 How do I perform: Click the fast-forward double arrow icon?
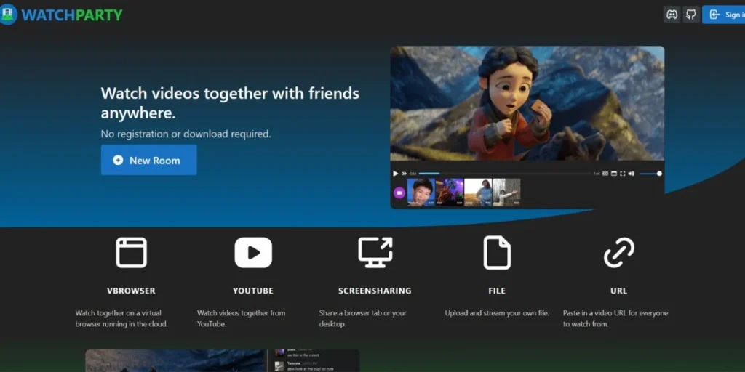pos(405,174)
